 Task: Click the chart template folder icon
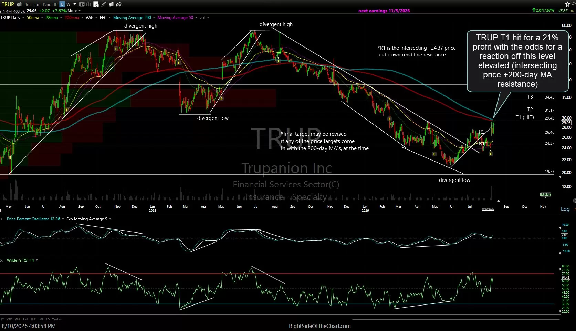pyautogui.click(x=111, y=4)
